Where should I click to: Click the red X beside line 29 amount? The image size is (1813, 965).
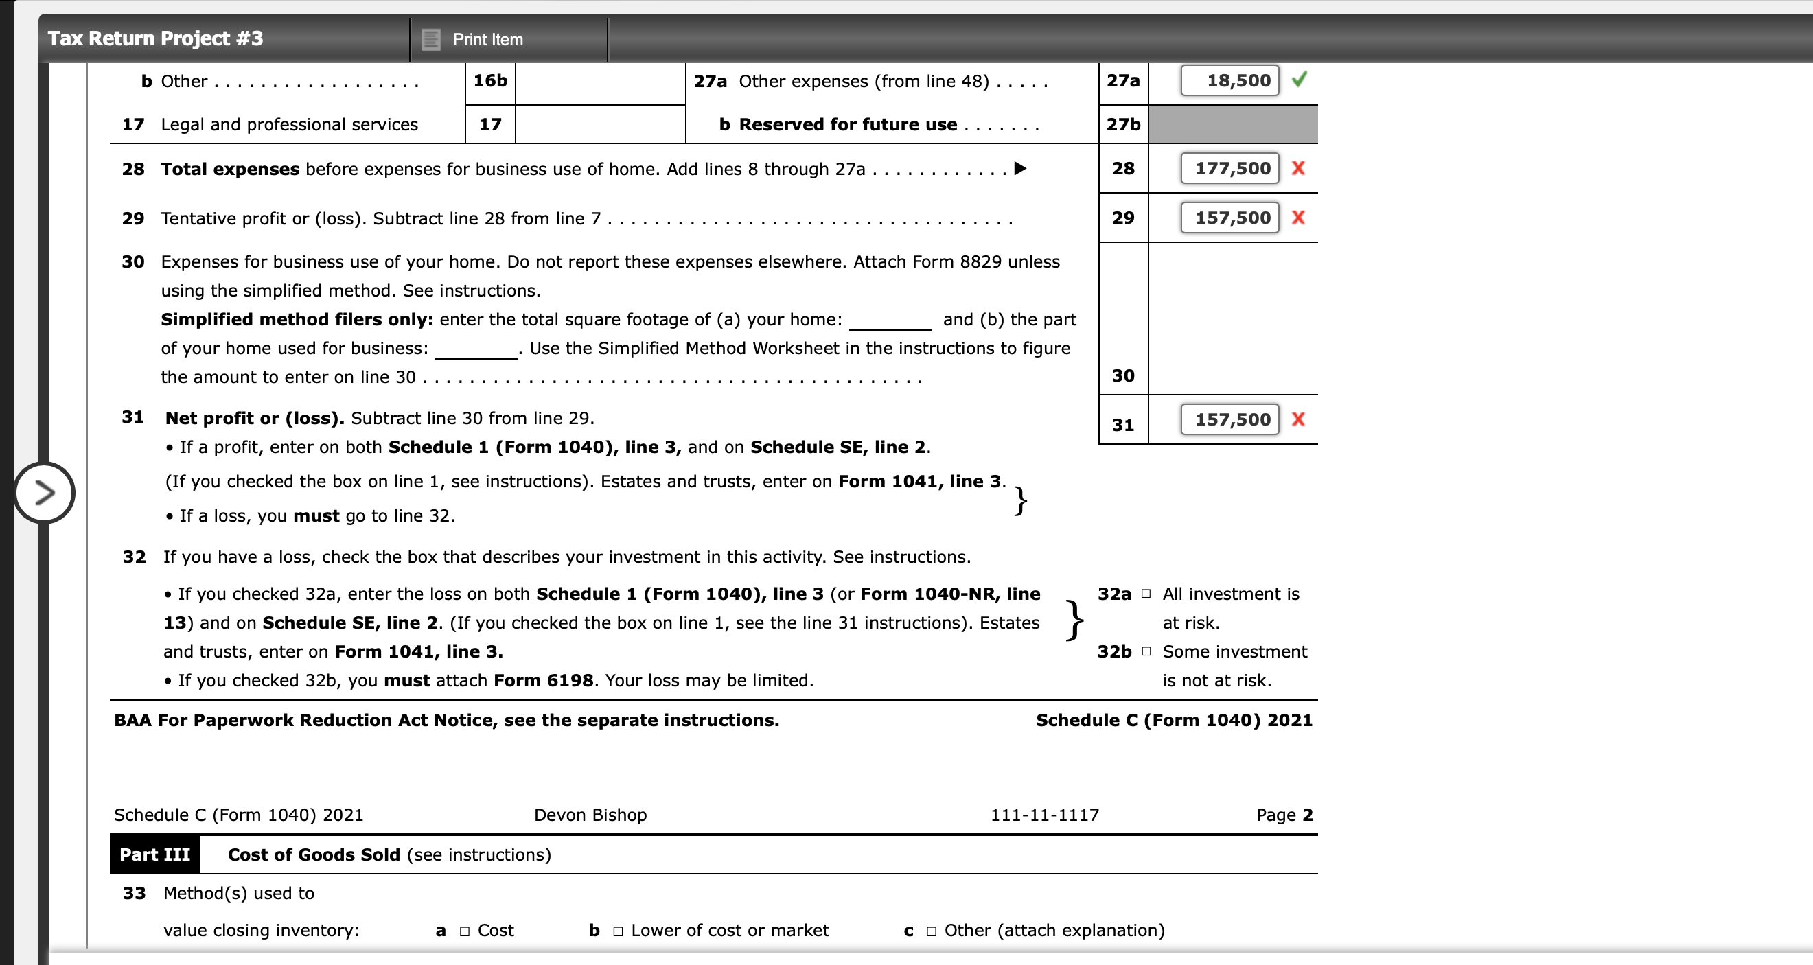1300,217
